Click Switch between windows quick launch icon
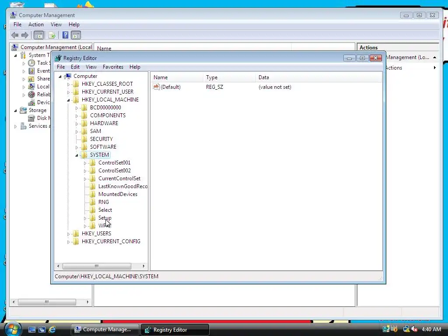Viewport: 448px width, 336px height. click(x=42, y=329)
